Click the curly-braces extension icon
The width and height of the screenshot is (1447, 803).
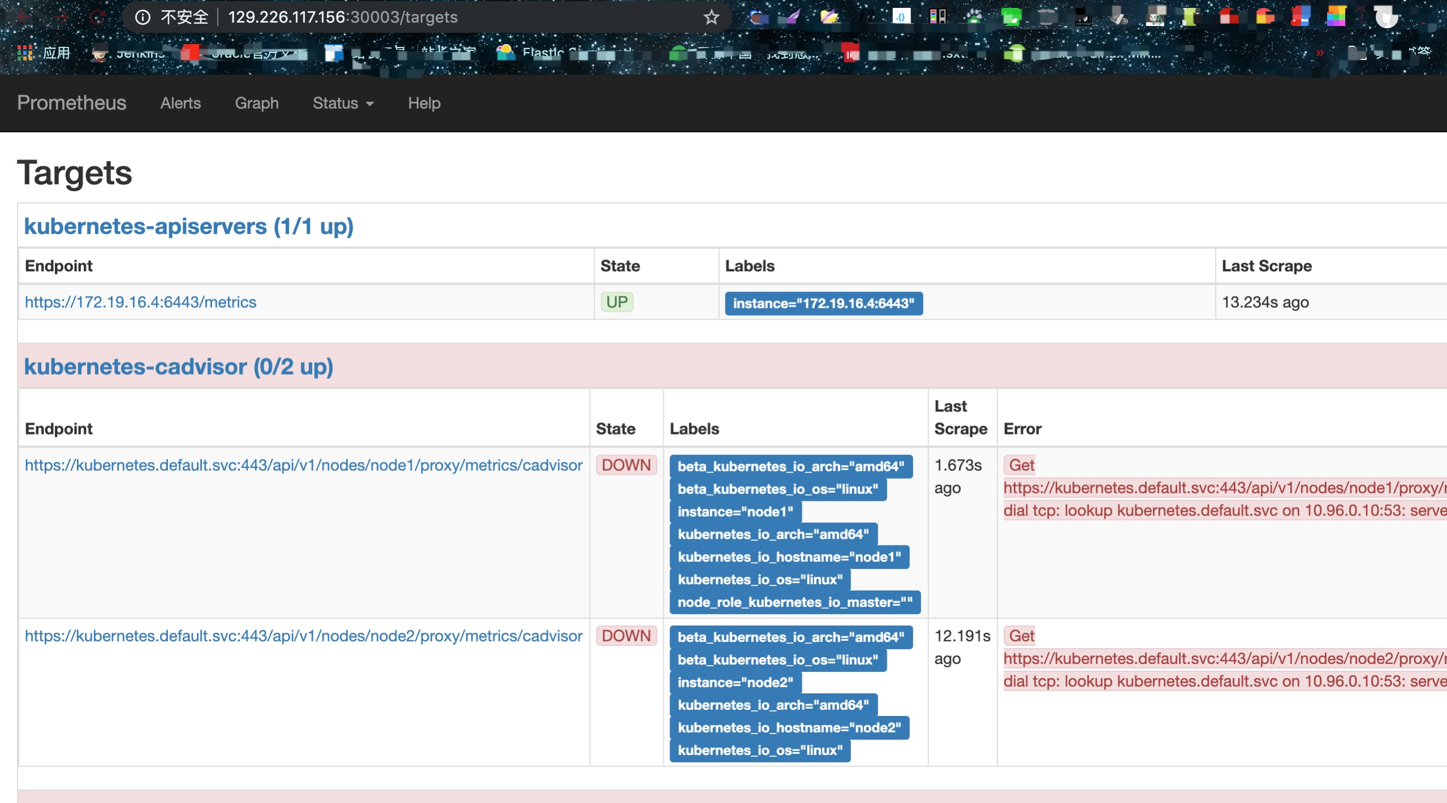click(901, 17)
